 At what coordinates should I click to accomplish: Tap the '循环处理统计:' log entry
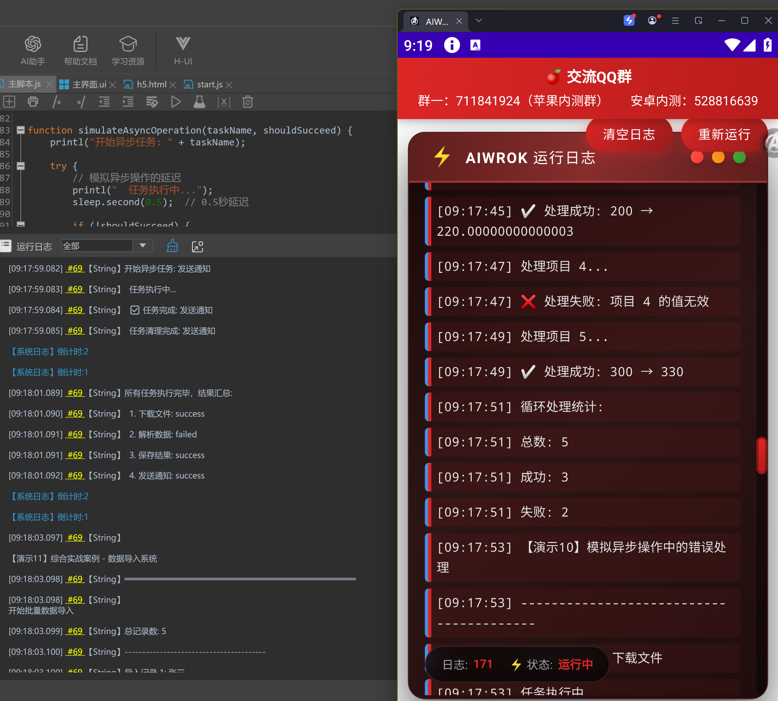coord(583,407)
